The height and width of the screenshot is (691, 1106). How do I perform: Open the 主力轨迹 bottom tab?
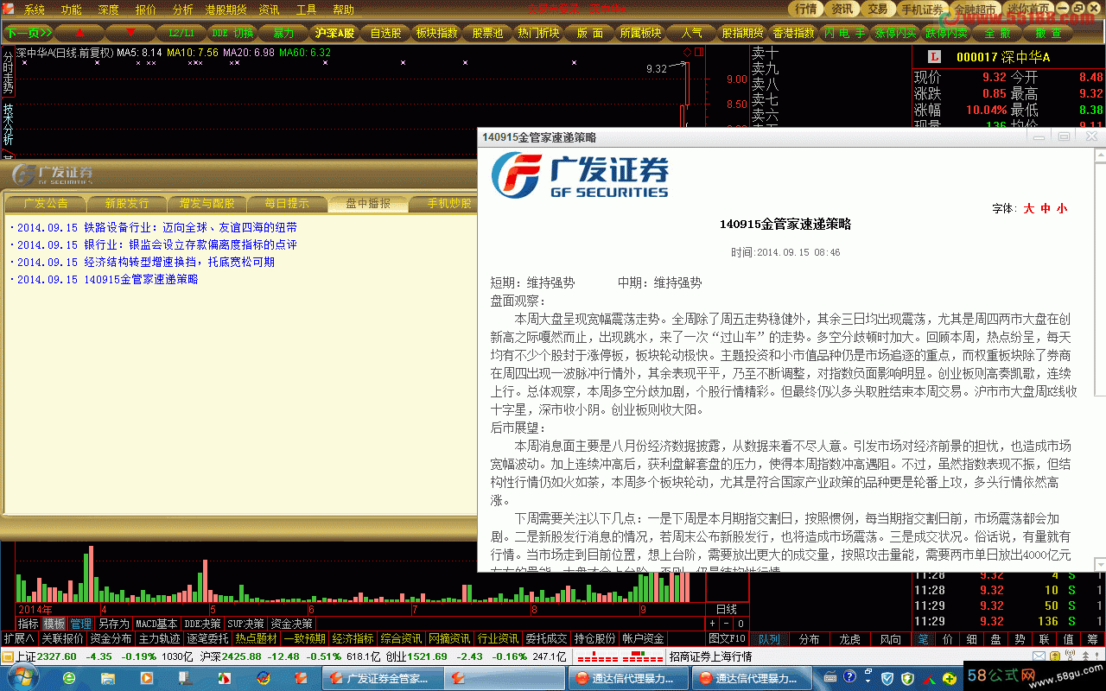[x=160, y=638]
